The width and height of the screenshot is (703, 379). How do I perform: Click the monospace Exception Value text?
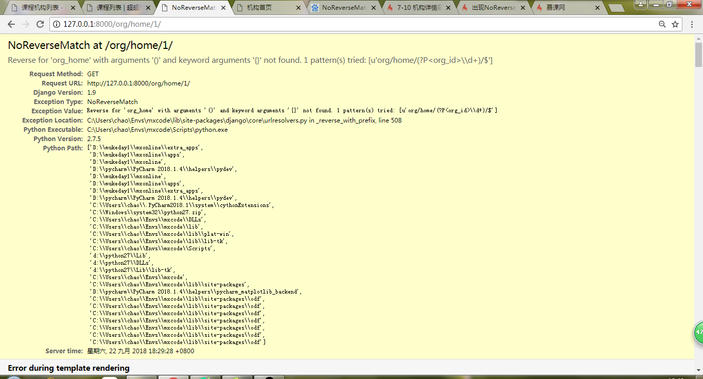[x=292, y=111]
